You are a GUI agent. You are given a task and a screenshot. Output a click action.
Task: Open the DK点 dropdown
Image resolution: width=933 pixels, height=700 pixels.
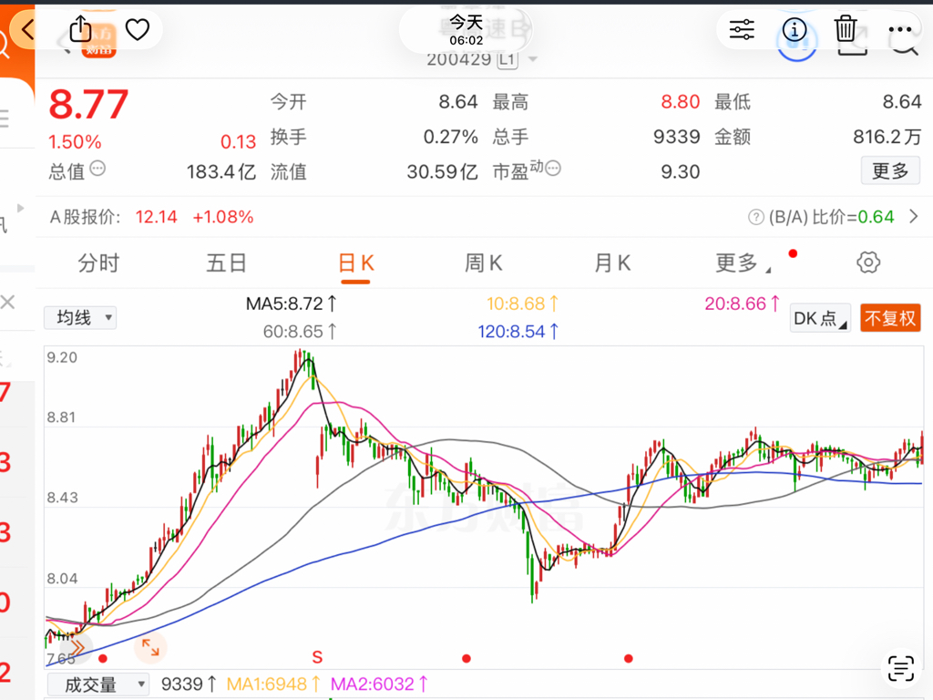click(821, 318)
